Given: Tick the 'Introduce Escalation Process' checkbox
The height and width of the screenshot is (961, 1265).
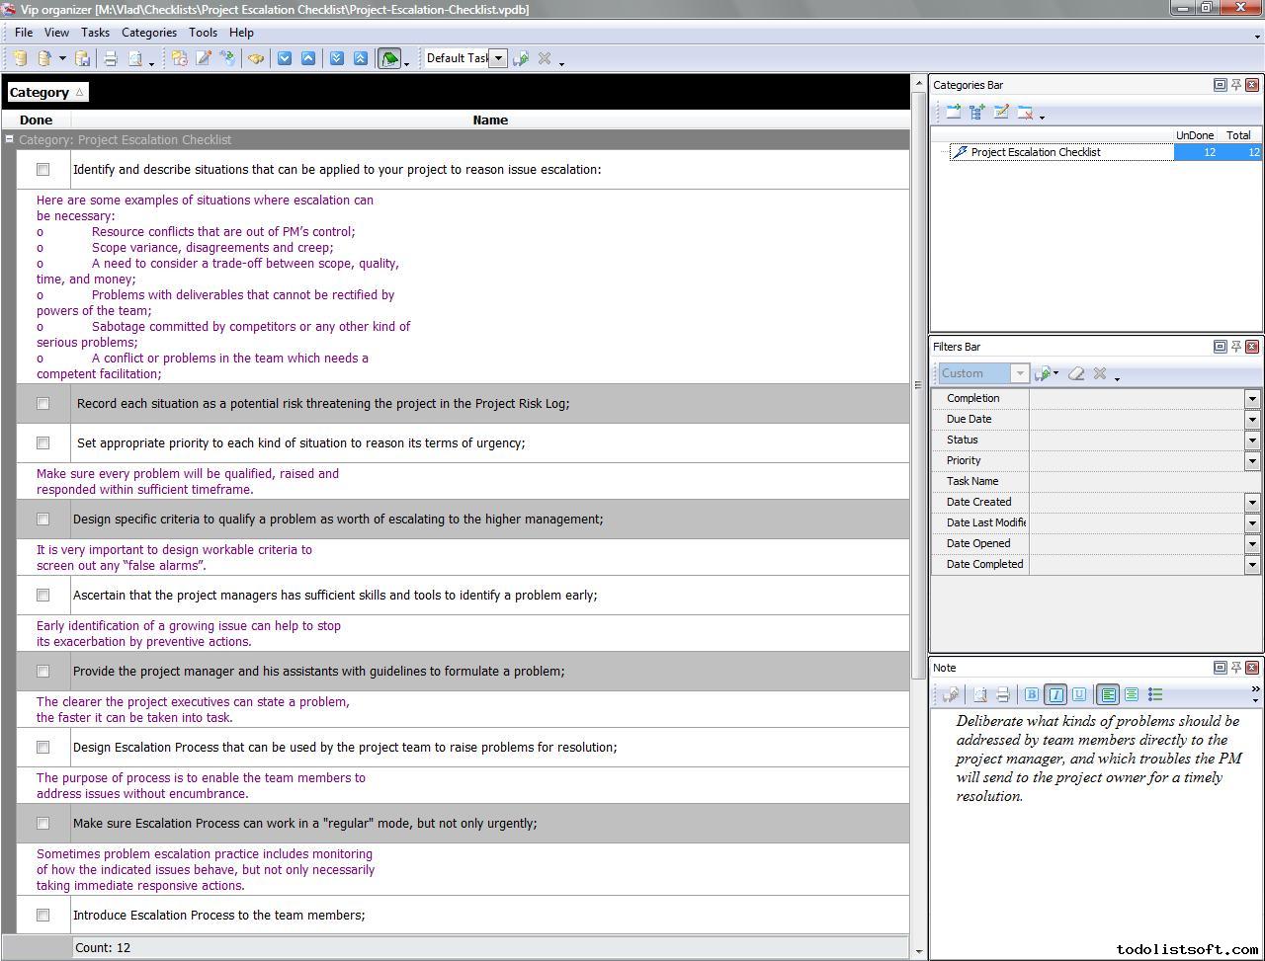Looking at the screenshot, I should (x=42, y=915).
